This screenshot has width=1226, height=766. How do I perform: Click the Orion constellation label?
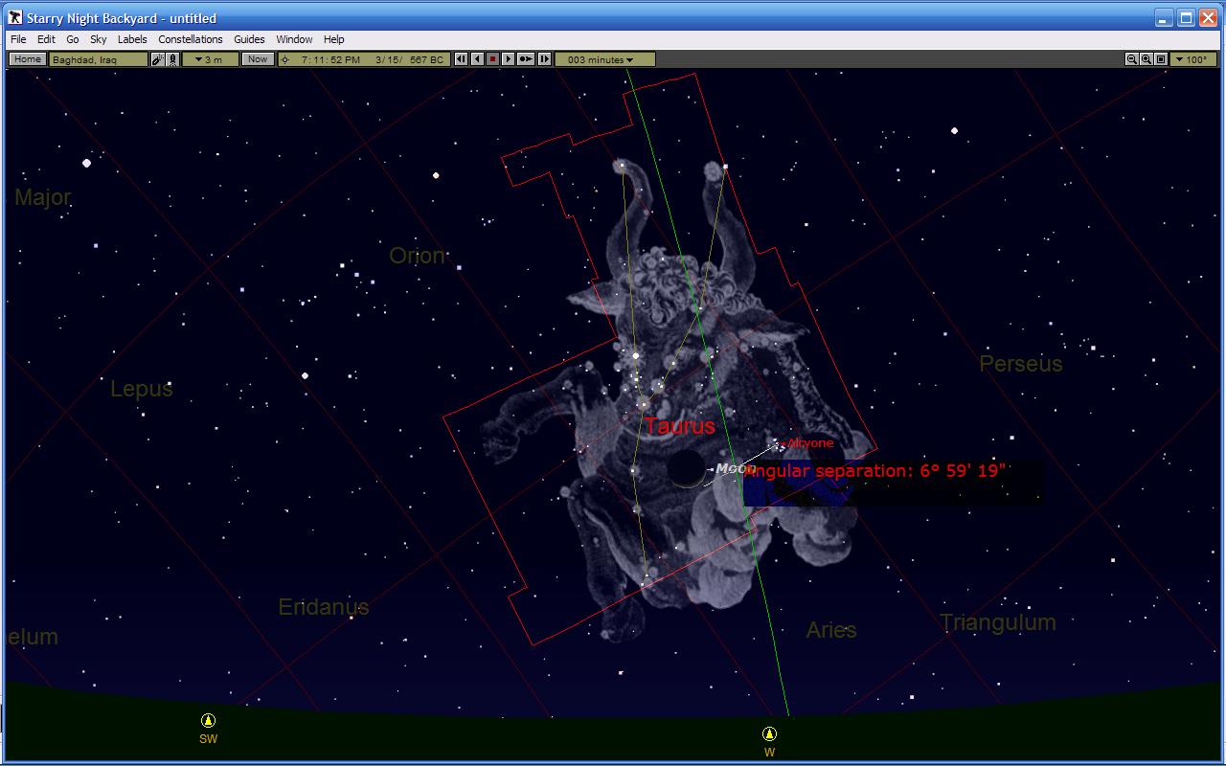417,256
